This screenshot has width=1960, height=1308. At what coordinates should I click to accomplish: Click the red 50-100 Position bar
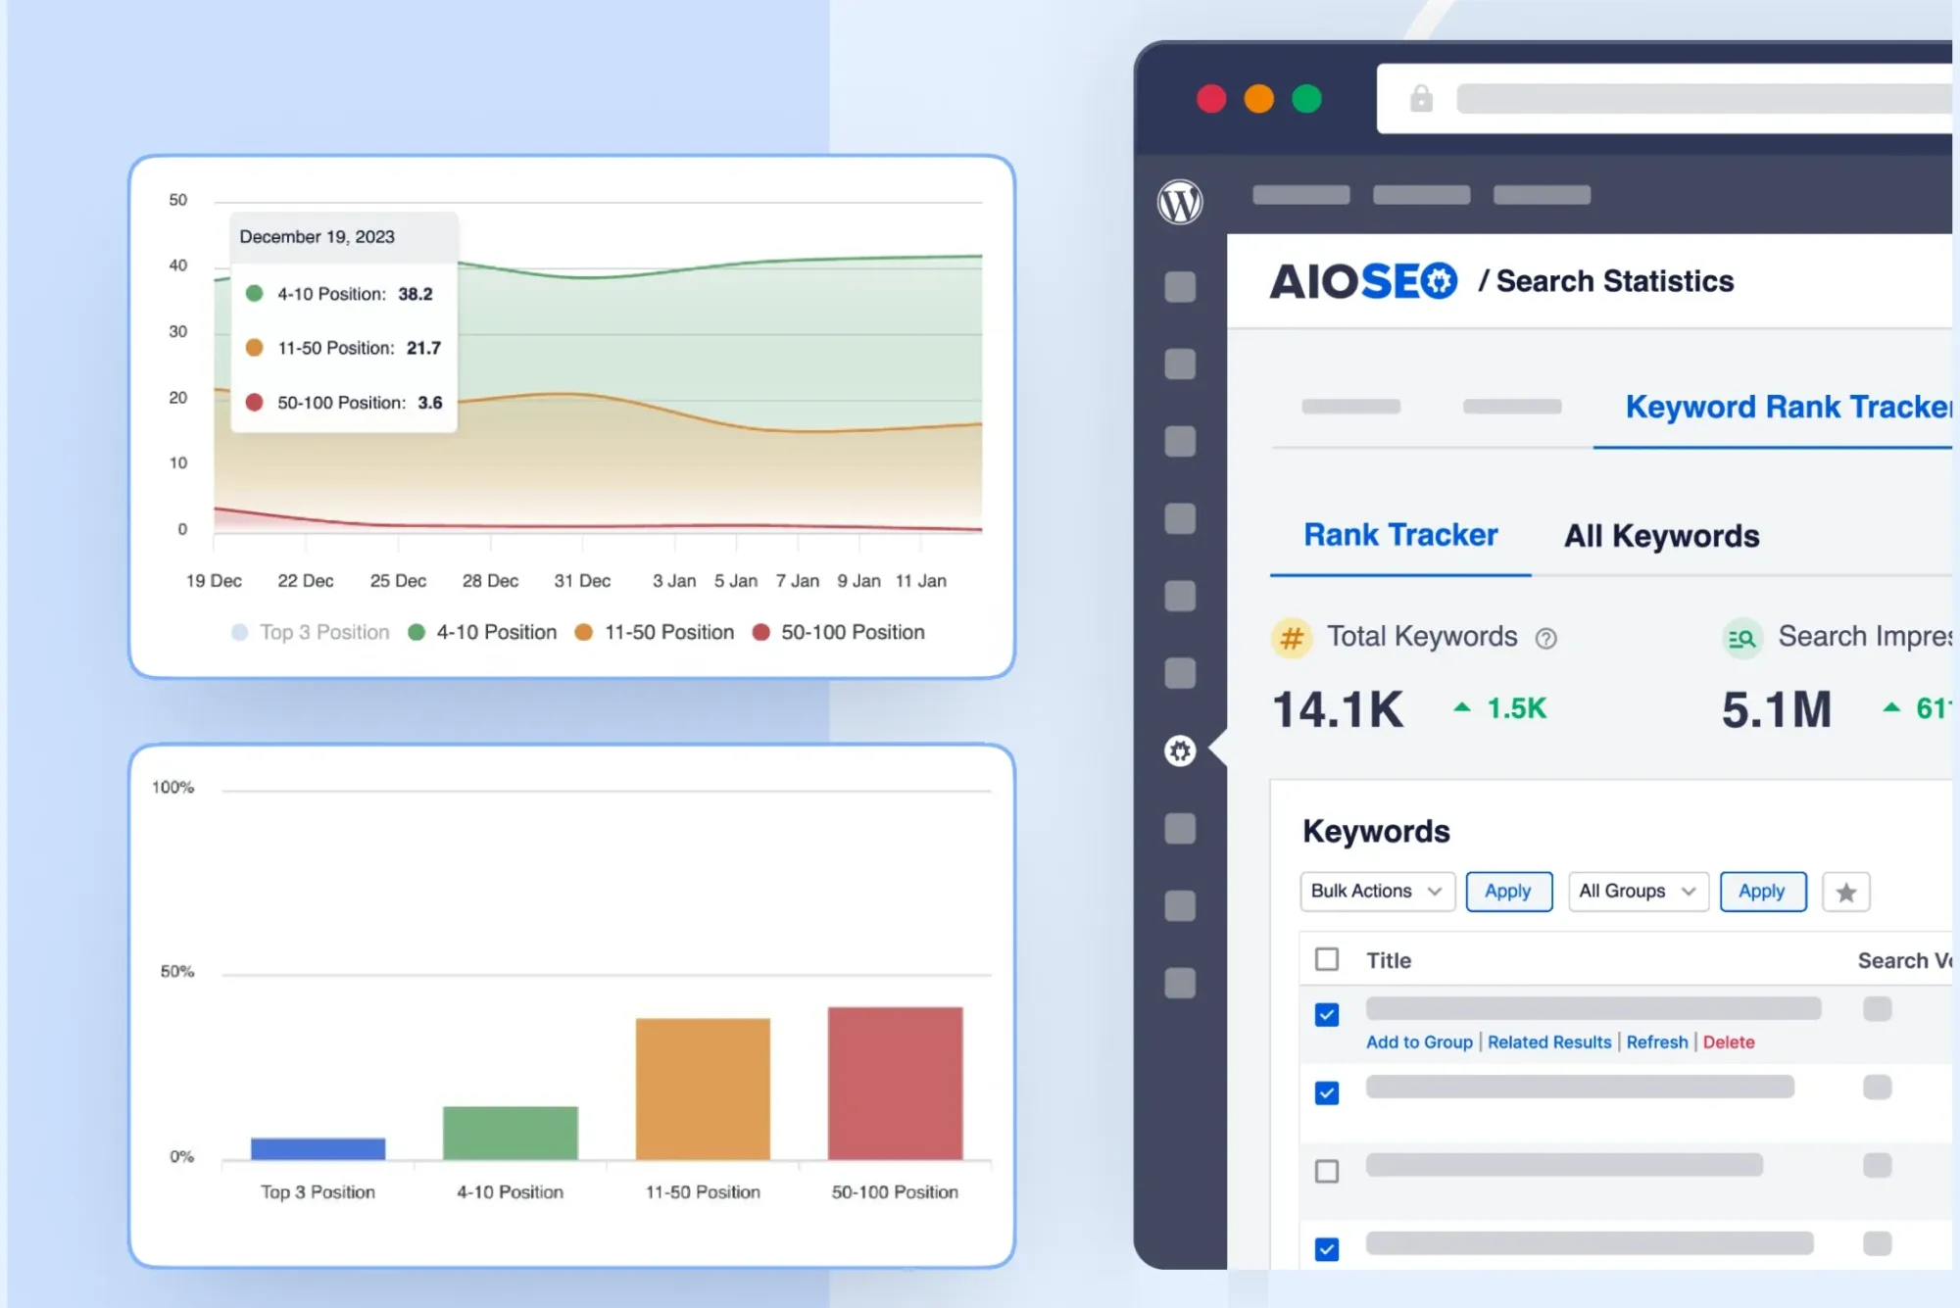click(895, 1083)
